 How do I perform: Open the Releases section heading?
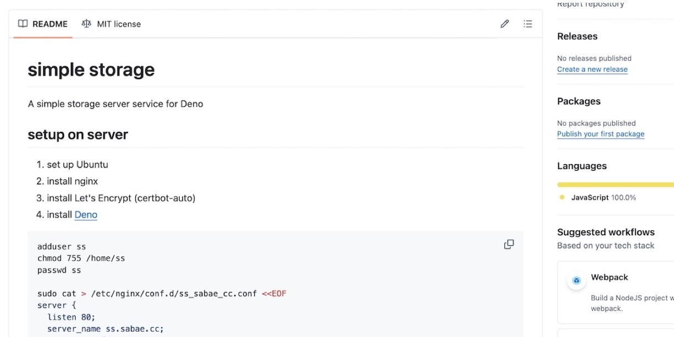[x=577, y=36]
